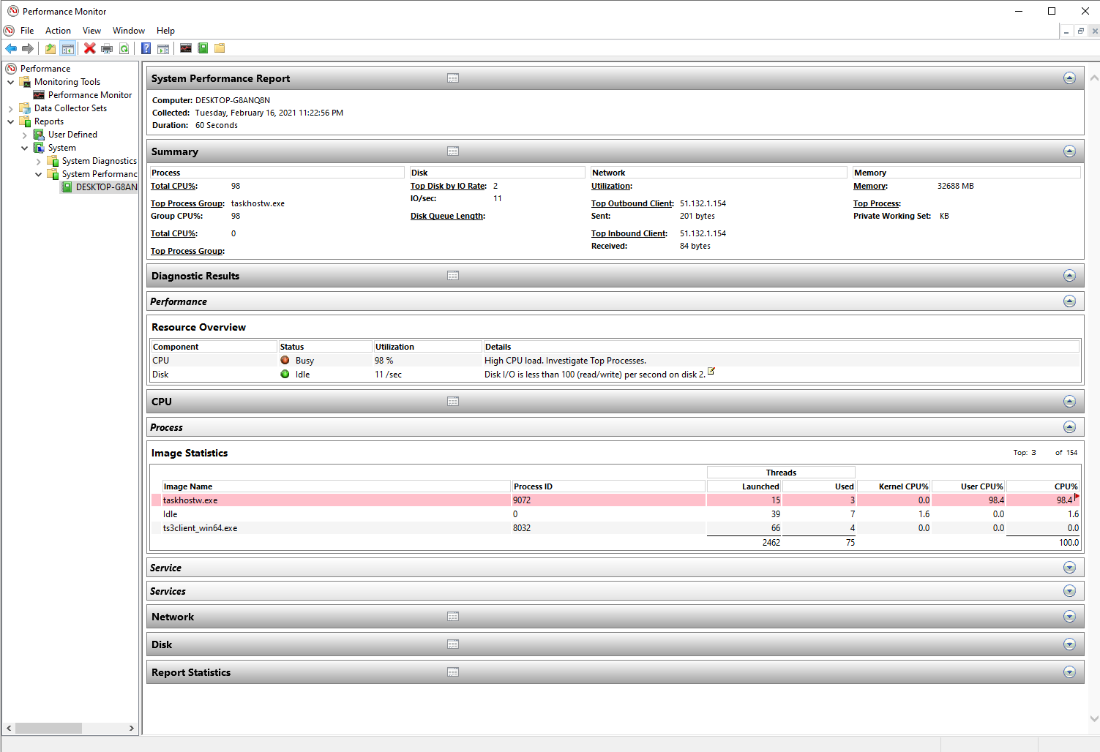Screen dimensions: 1100x752
Task: Collapse the Summary section
Action: tap(1069, 151)
